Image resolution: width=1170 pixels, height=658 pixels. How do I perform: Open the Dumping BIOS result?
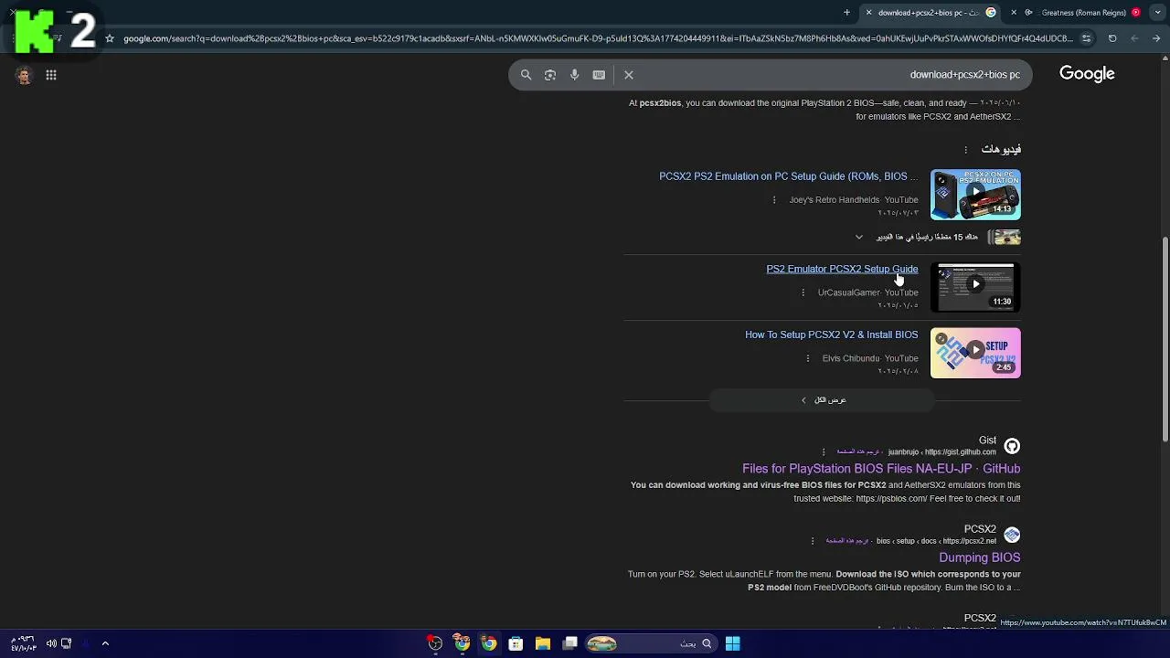[x=979, y=557]
